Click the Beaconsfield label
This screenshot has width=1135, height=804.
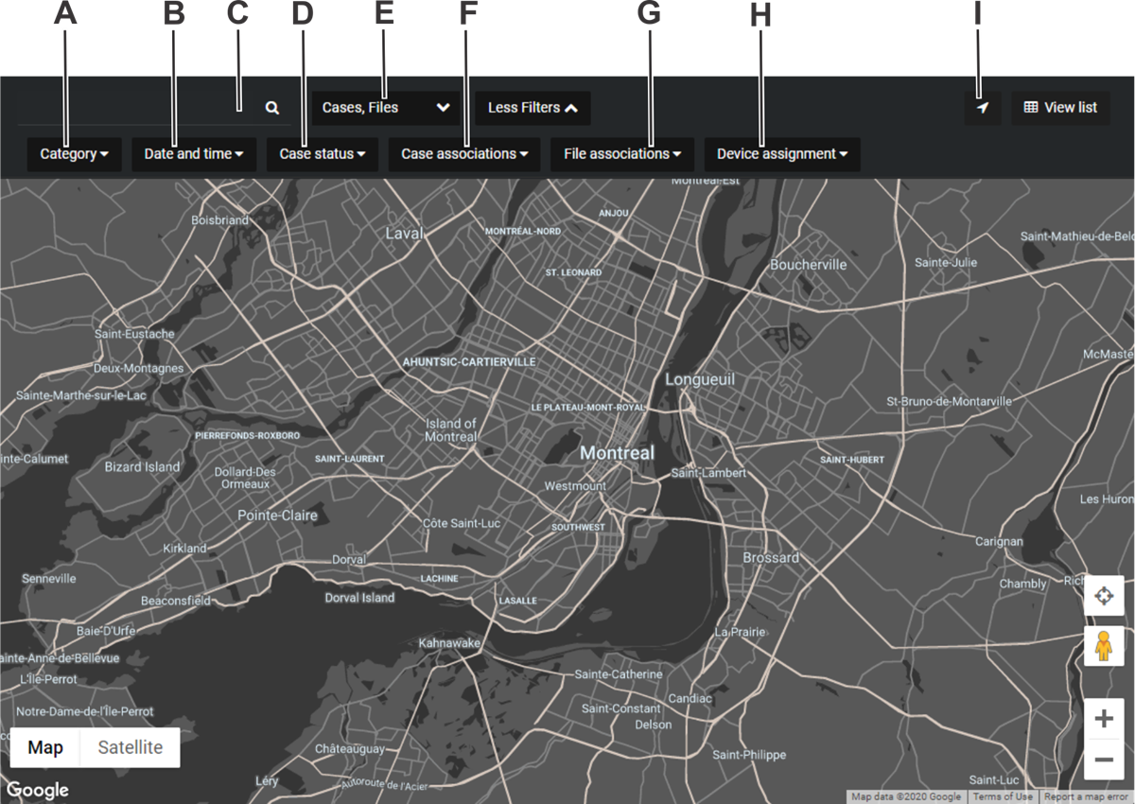(x=176, y=601)
